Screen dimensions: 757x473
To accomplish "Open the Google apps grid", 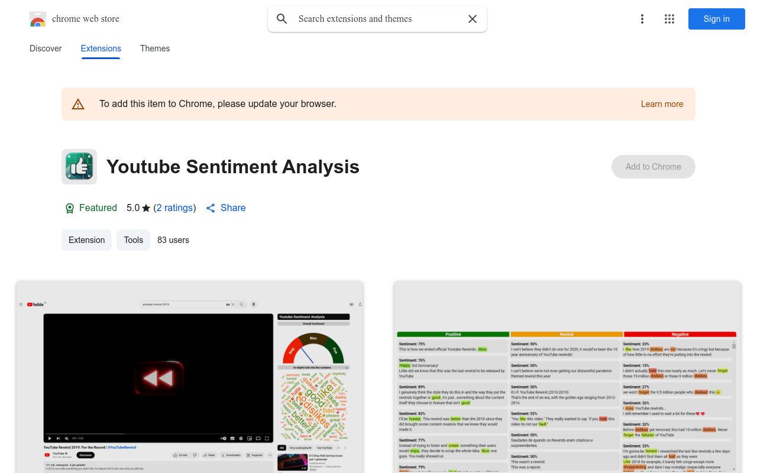I will pos(669,19).
